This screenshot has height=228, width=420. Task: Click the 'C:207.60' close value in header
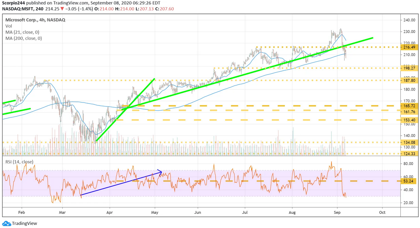coord(164,9)
